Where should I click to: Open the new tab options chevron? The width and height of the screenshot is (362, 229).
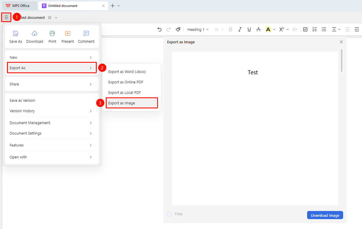click(119, 6)
